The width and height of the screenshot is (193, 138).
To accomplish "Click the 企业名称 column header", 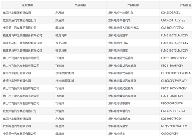I will click(28, 5).
